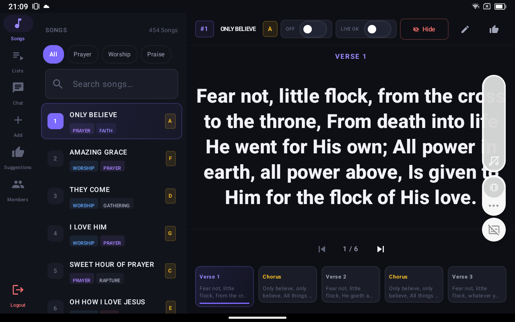Screen dimensions: 515x322
Task: Click key G badge on I Love Him
Action: pyautogui.click(x=170, y=233)
